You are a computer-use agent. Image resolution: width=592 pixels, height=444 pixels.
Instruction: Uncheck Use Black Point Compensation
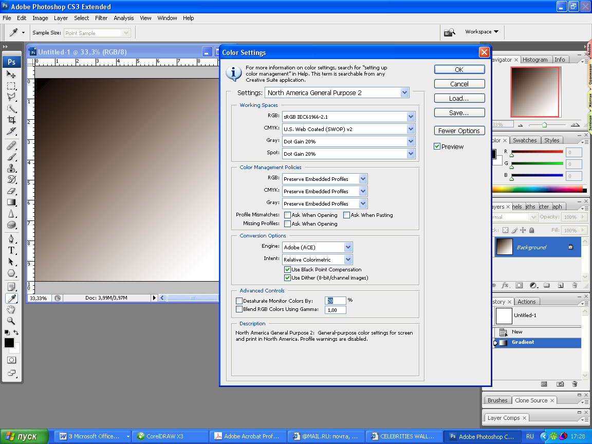pyautogui.click(x=287, y=270)
